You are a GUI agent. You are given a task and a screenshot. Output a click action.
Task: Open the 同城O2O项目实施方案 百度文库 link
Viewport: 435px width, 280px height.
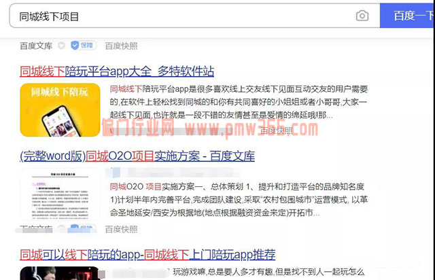(137, 156)
